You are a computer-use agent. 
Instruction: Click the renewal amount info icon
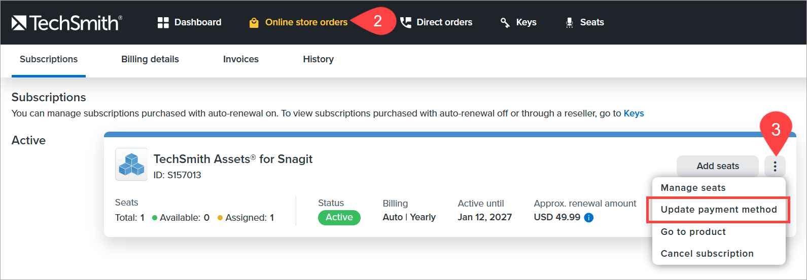(x=589, y=218)
